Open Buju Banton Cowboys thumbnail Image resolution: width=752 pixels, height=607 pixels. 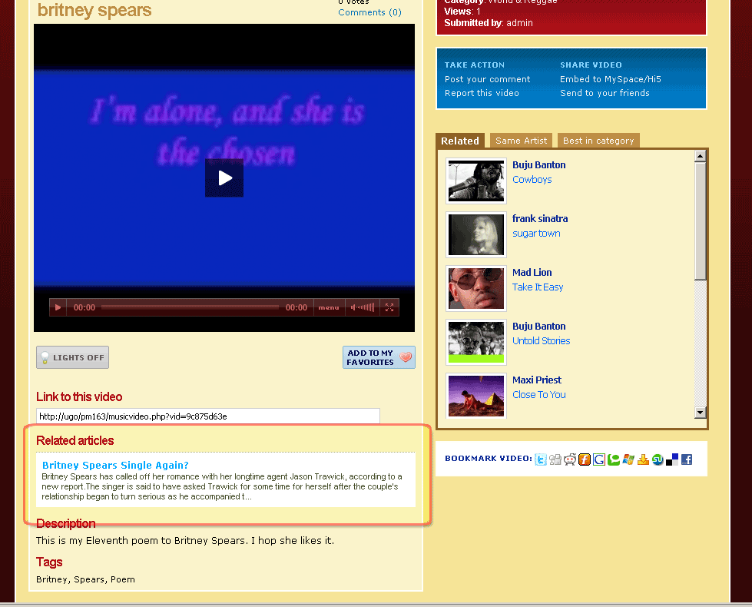[x=476, y=181]
